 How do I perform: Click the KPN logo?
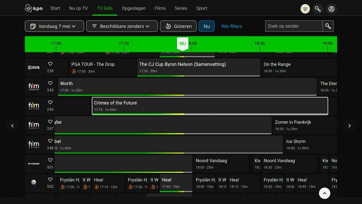[x=34, y=8]
